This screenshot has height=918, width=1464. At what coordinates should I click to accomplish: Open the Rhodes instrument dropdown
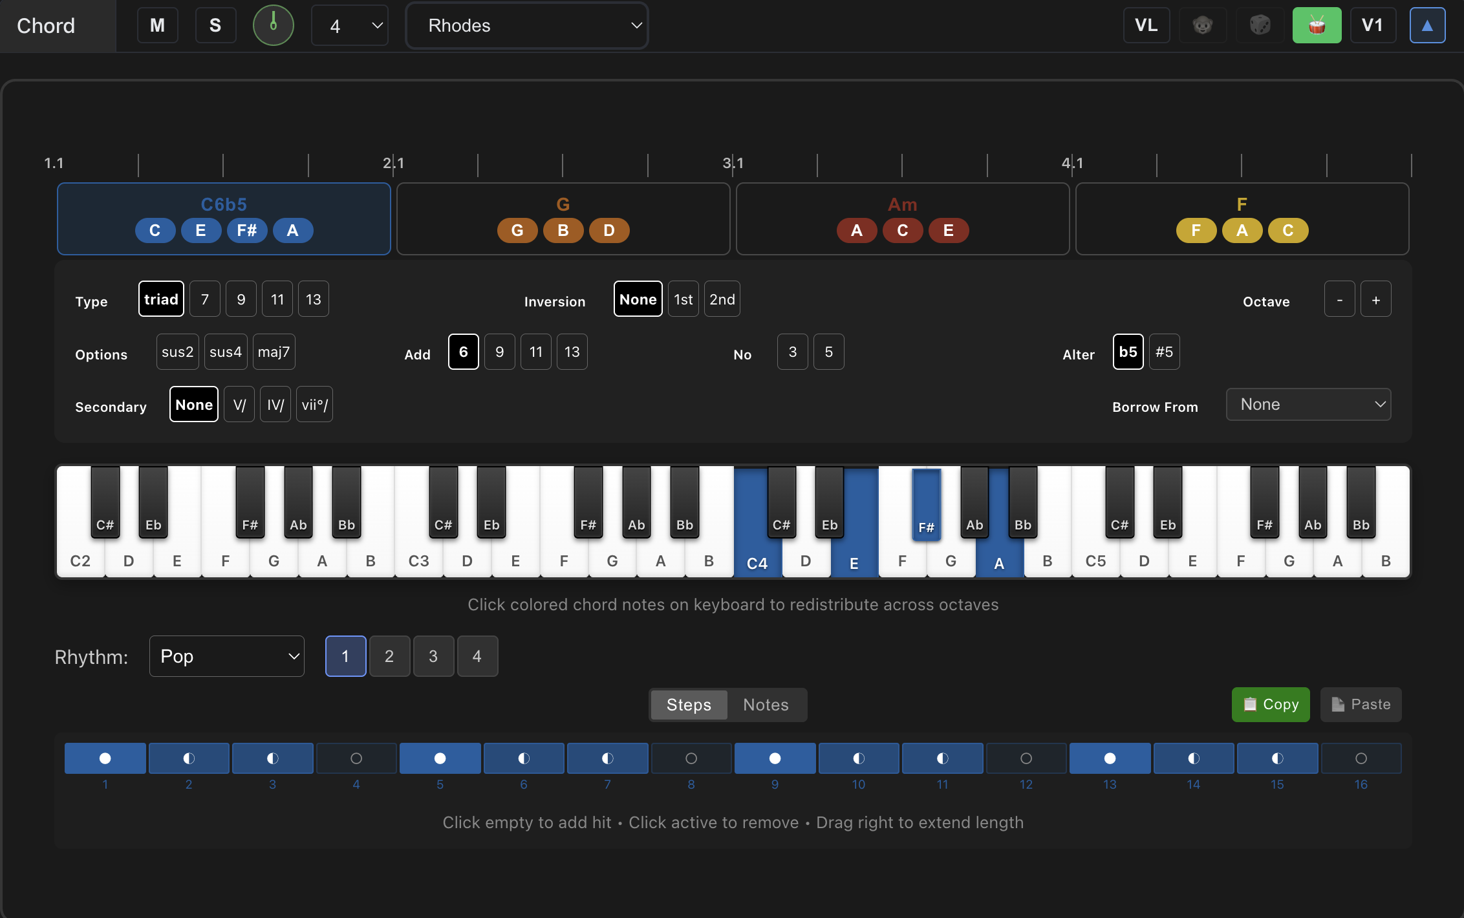pos(526,25)
